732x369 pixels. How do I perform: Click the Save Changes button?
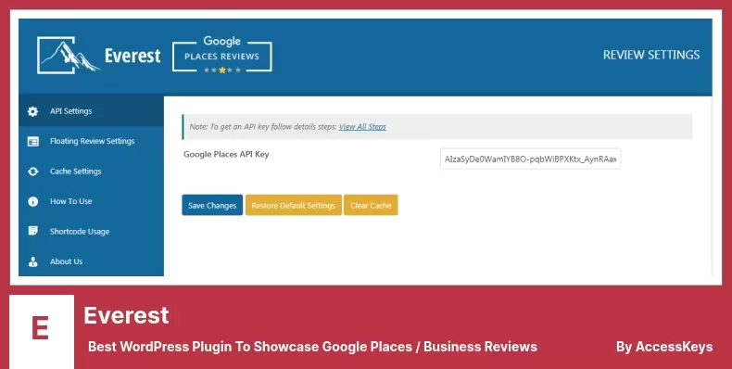[x=212, y=205]
